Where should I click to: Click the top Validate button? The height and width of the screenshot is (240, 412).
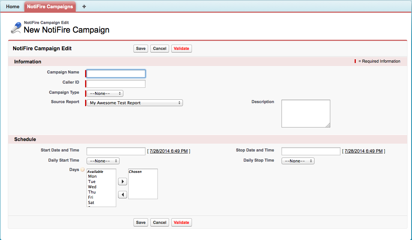(181, 48)
